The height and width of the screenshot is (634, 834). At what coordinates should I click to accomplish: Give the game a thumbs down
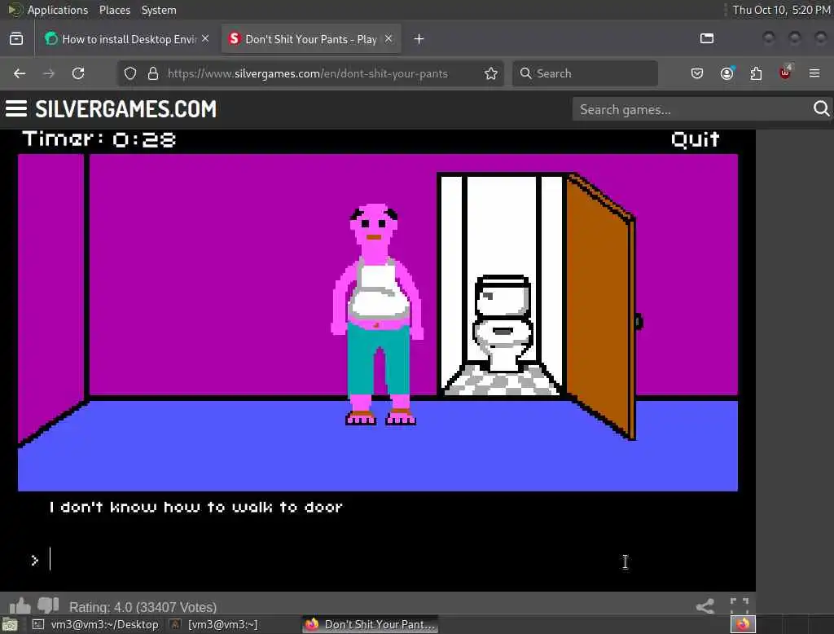click(48, 605)
